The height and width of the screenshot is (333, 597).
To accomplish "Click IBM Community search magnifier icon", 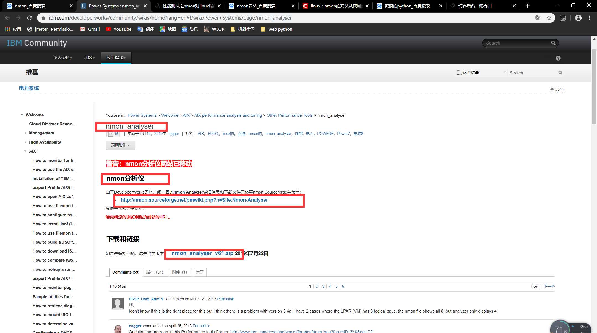I will [553, 43].
